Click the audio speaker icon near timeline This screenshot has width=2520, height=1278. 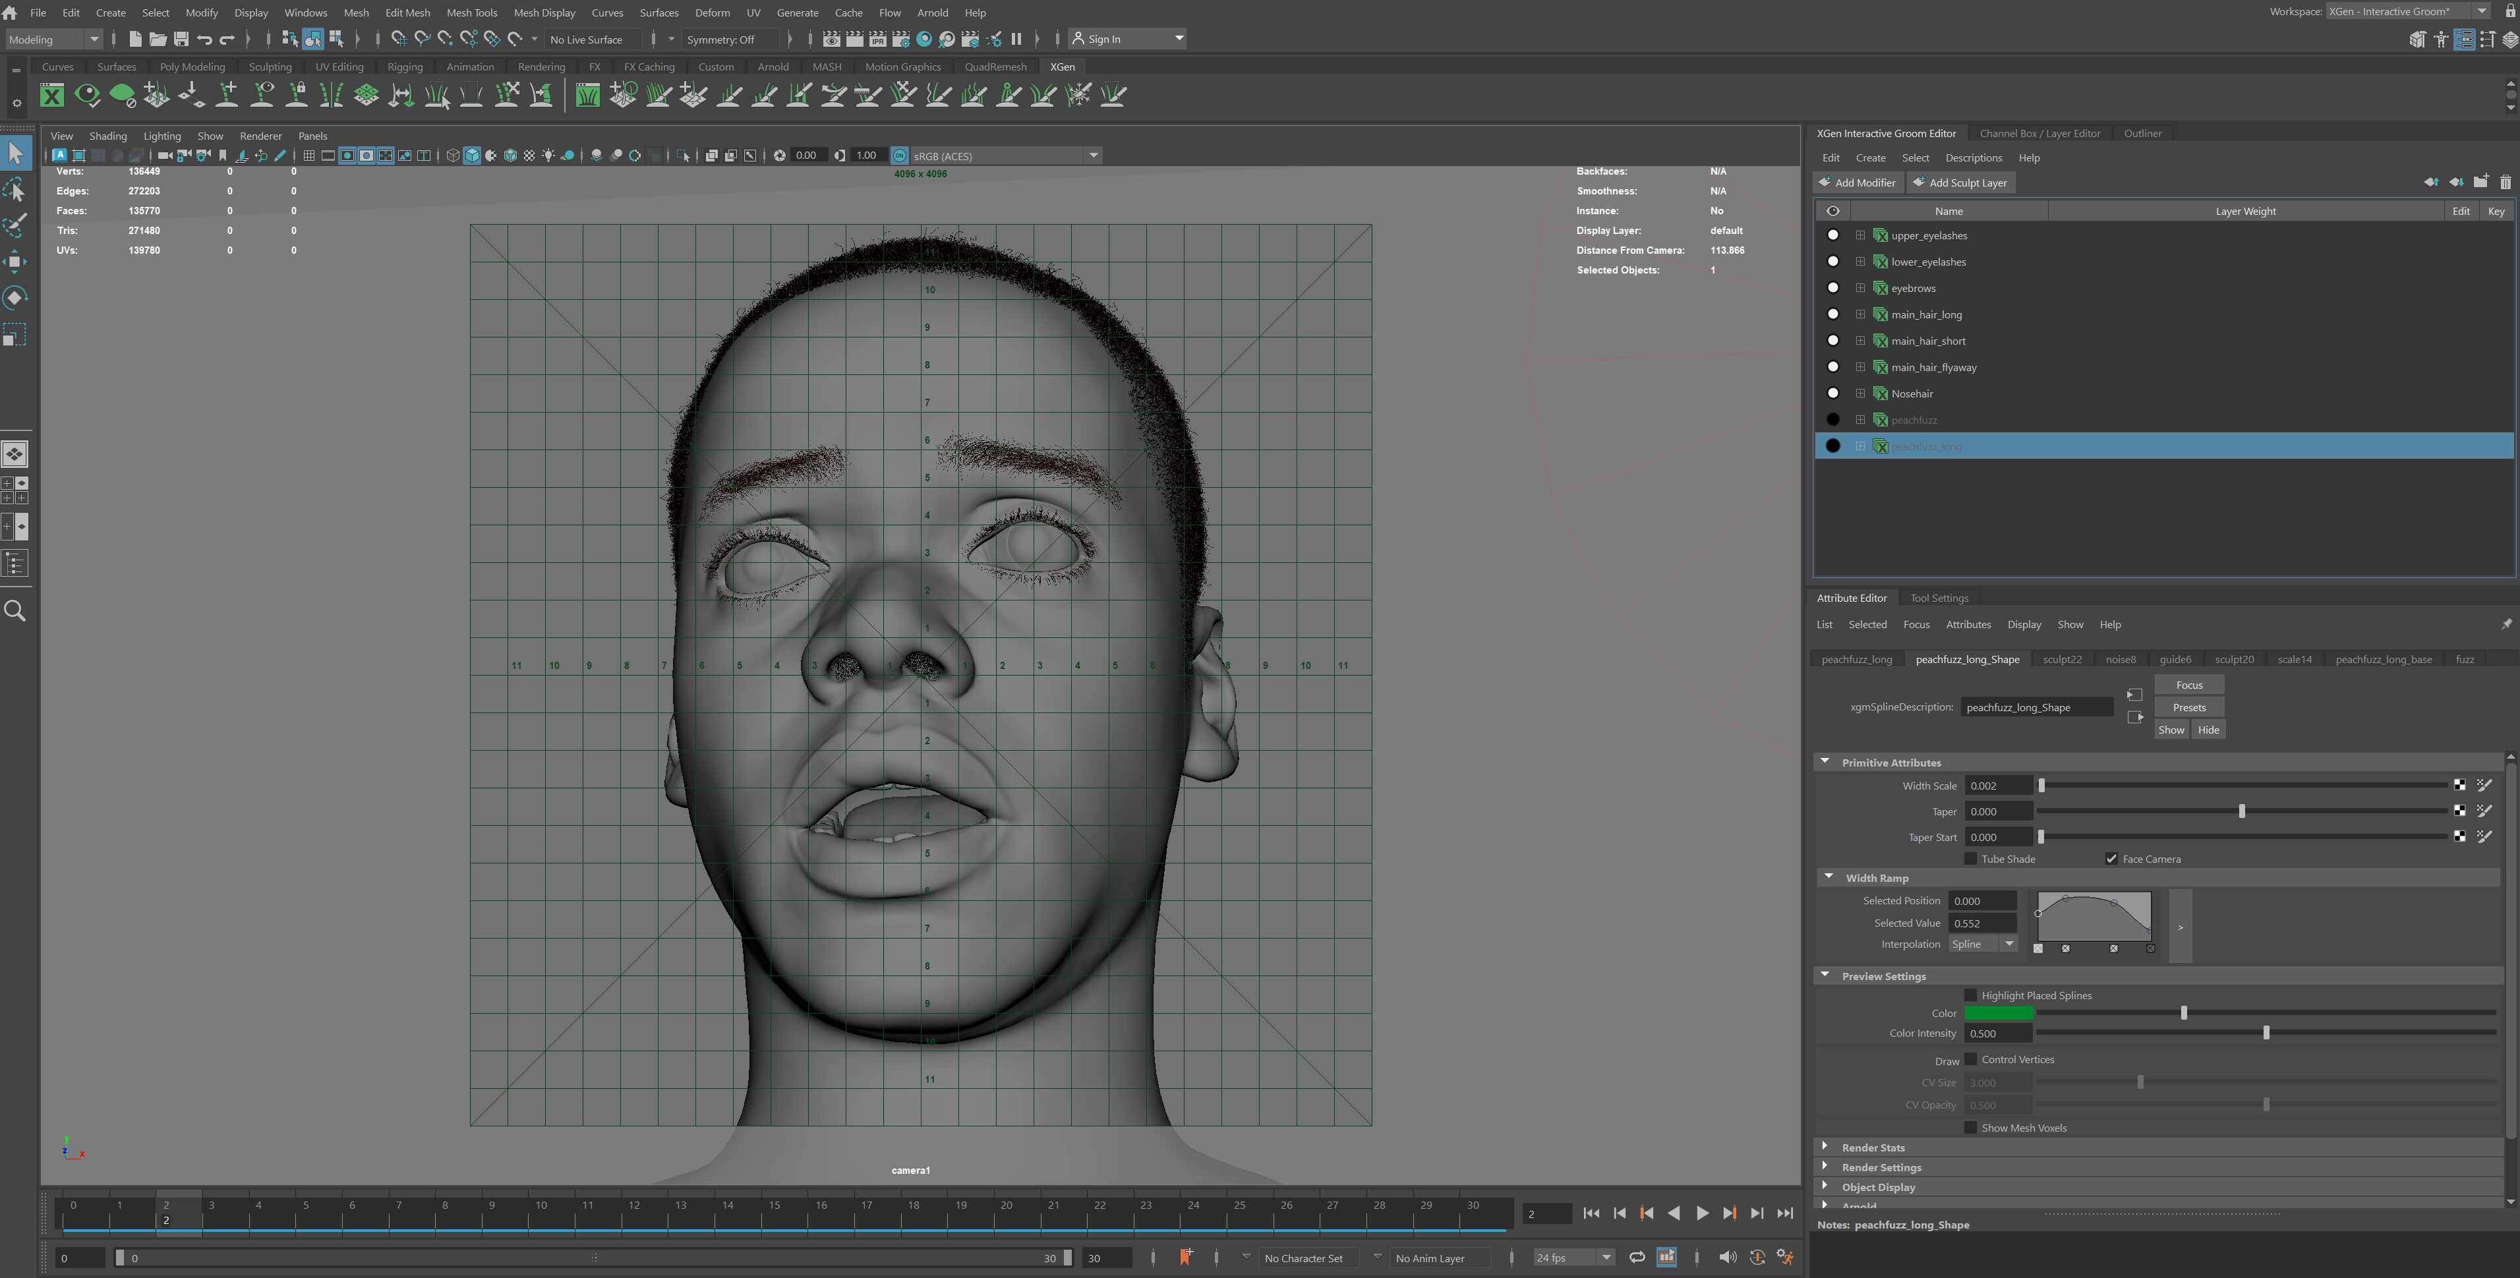1728,1258
